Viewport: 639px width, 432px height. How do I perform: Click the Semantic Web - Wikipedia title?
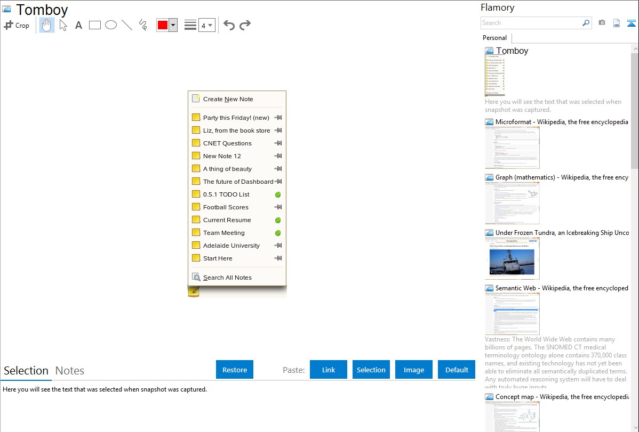pyautogui.click(x=562, y=288)
